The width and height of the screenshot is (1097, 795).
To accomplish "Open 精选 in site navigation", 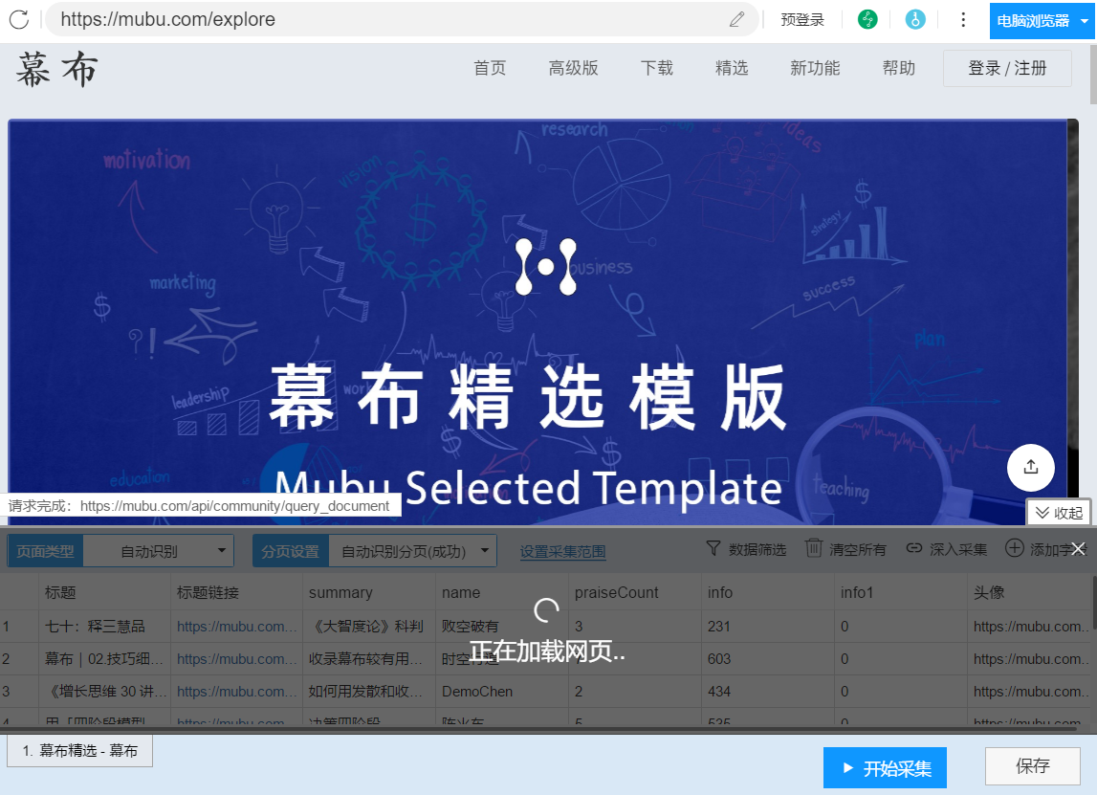I will 732,68.
